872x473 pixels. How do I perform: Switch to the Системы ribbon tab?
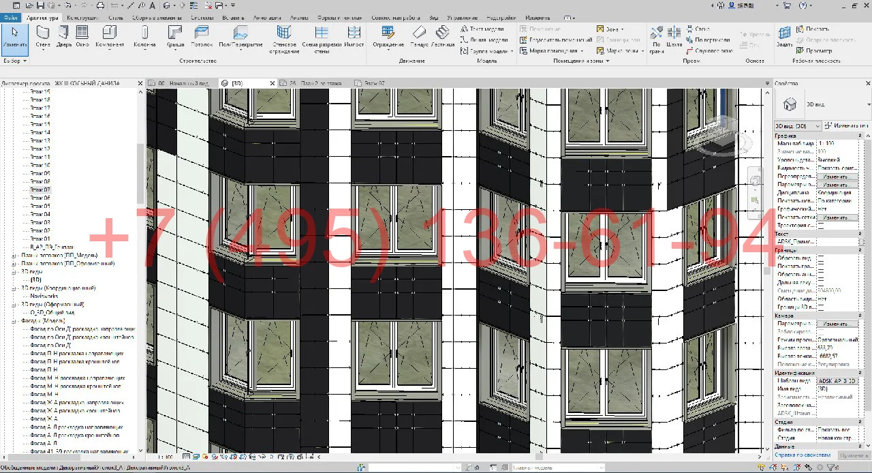point(202,18)
